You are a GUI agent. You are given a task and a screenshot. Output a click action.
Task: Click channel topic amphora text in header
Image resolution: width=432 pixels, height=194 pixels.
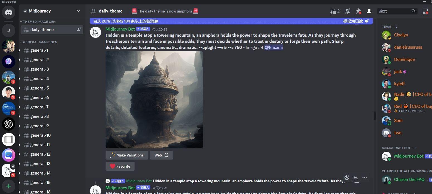(x=165, y=11)
